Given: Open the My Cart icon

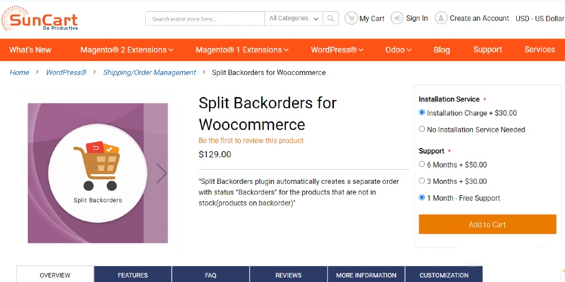Looking at the screenshot, I should point(351,19).
